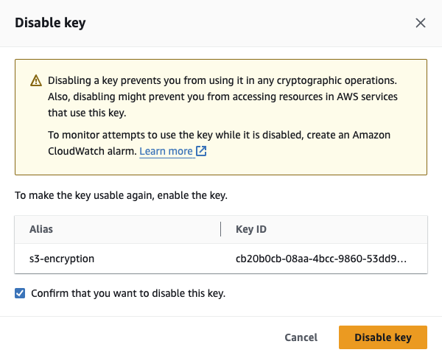Click the truncated key ID cb20b0cb value
The width and height of the screenshot is (442, 358).
[321, 259]
